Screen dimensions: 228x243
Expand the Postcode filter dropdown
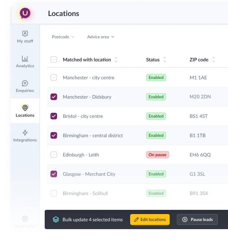click(x=63, y=37)
